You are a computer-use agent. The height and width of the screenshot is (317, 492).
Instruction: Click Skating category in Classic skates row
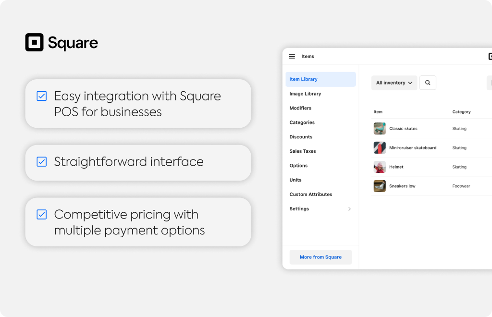click(x=459, y=129)
